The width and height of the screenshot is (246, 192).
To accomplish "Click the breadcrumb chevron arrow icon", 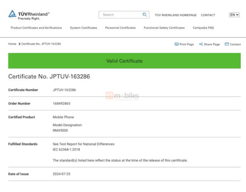I will click(x=19, y=44).
